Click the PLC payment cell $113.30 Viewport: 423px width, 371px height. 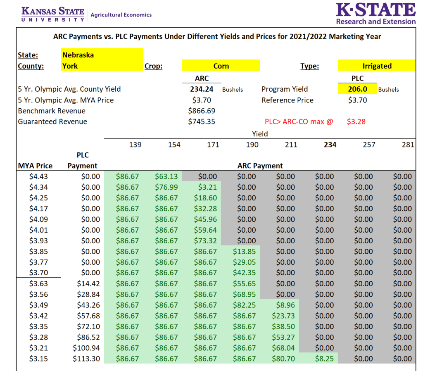(x=86, y=359)
